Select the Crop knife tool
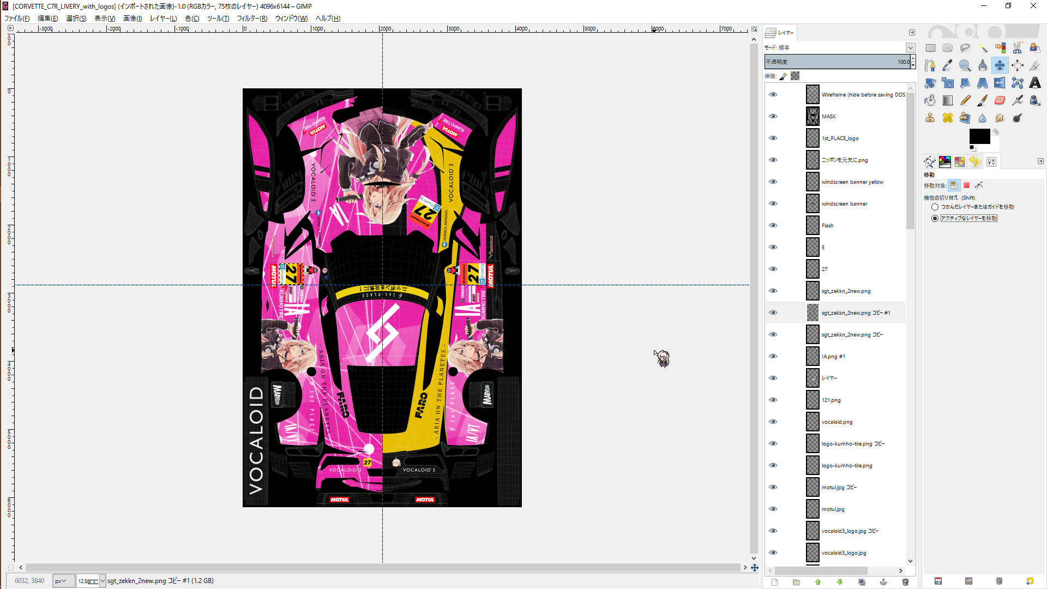 tap(1035, 65)
